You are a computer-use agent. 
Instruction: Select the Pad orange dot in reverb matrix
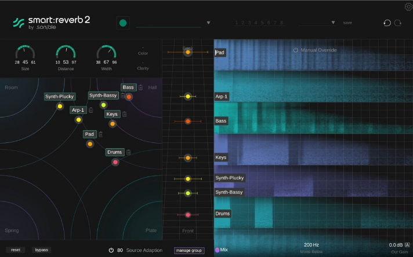tap(90, 144)
